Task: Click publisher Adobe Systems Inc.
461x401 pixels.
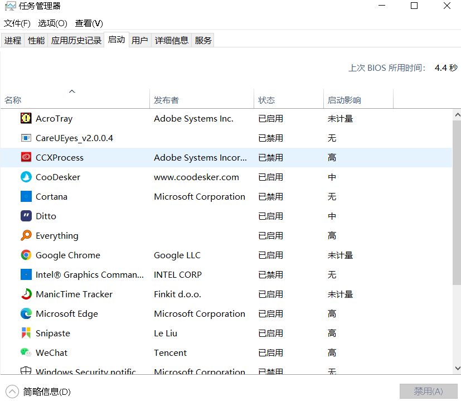Action: (193, 119)
